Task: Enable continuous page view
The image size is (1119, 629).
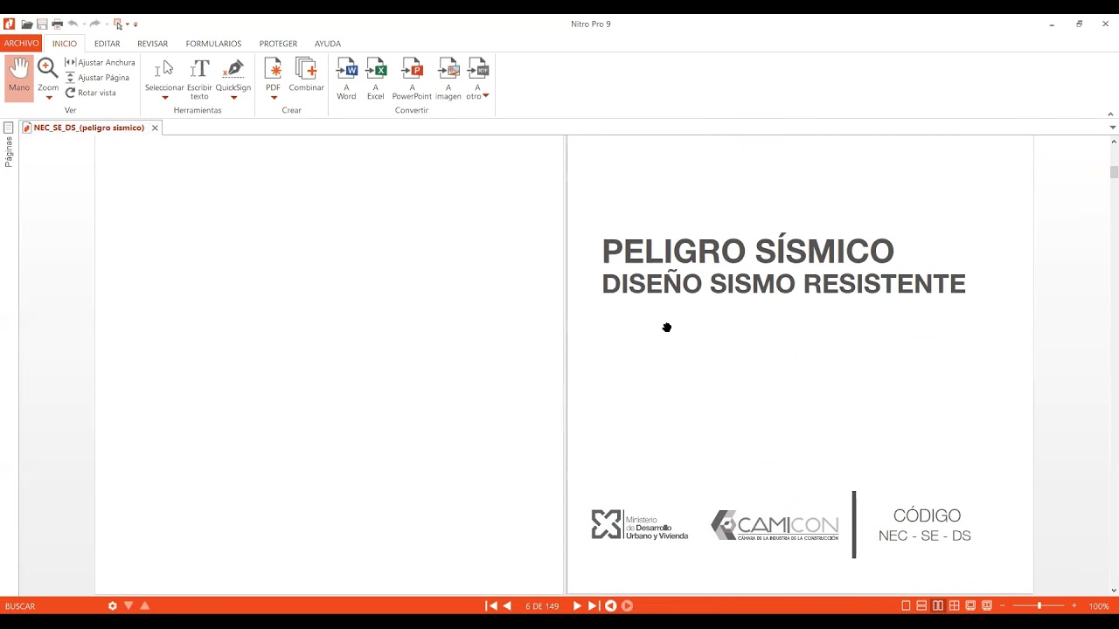Action: (x=921, y=605)
